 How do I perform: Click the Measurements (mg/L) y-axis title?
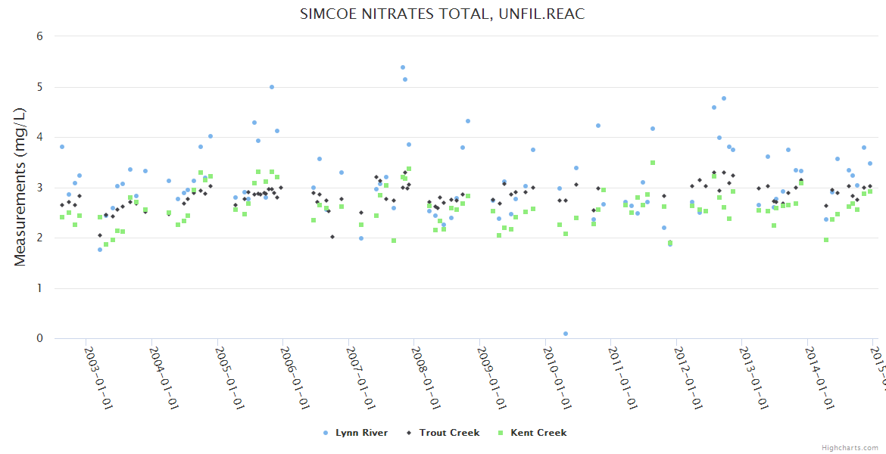point(20,187)
